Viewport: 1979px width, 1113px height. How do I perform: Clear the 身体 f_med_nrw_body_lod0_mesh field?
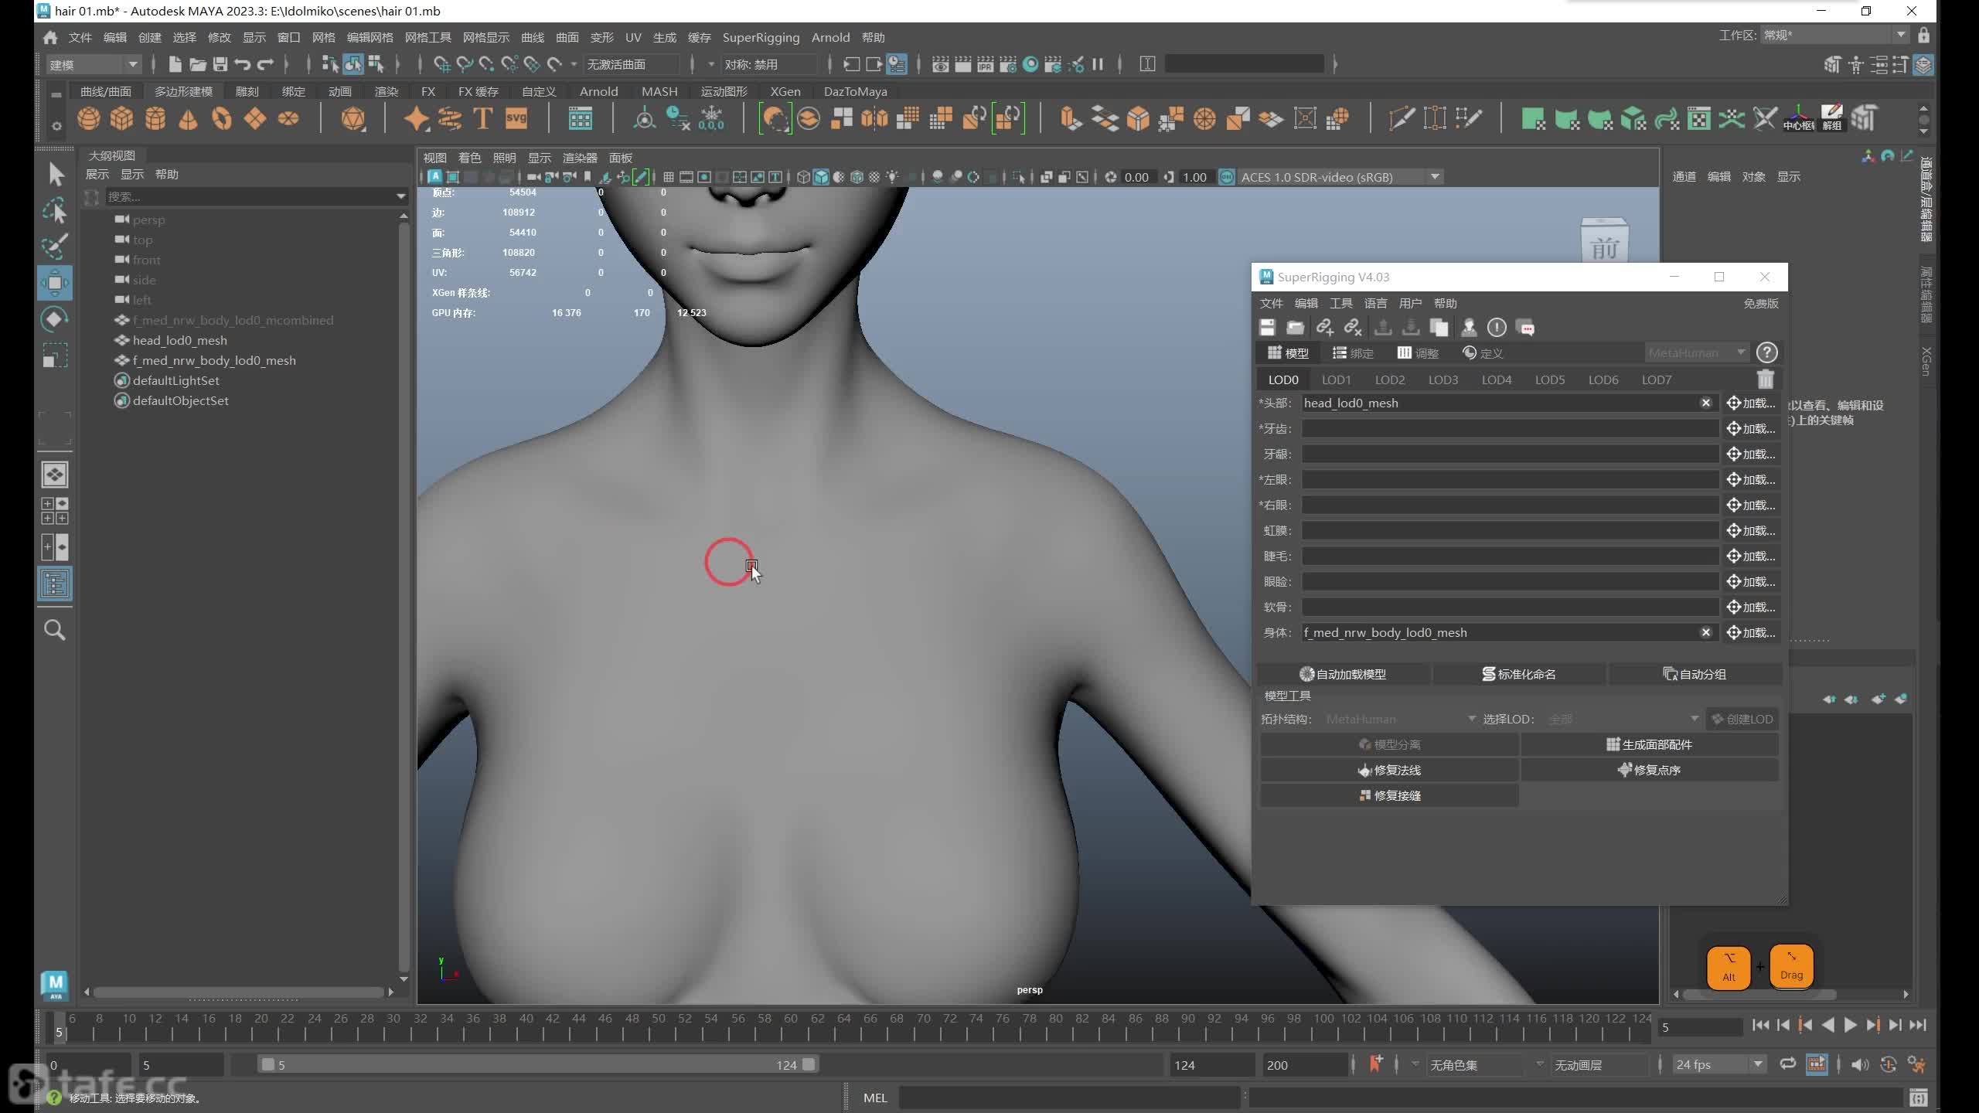[1705, 632]
